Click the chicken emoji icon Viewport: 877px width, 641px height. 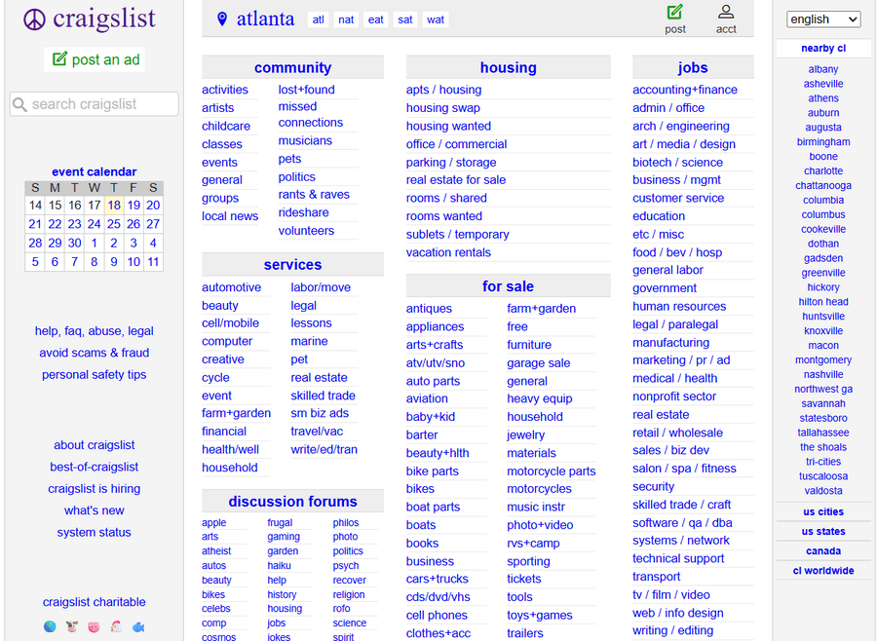[x=116, y=626]
